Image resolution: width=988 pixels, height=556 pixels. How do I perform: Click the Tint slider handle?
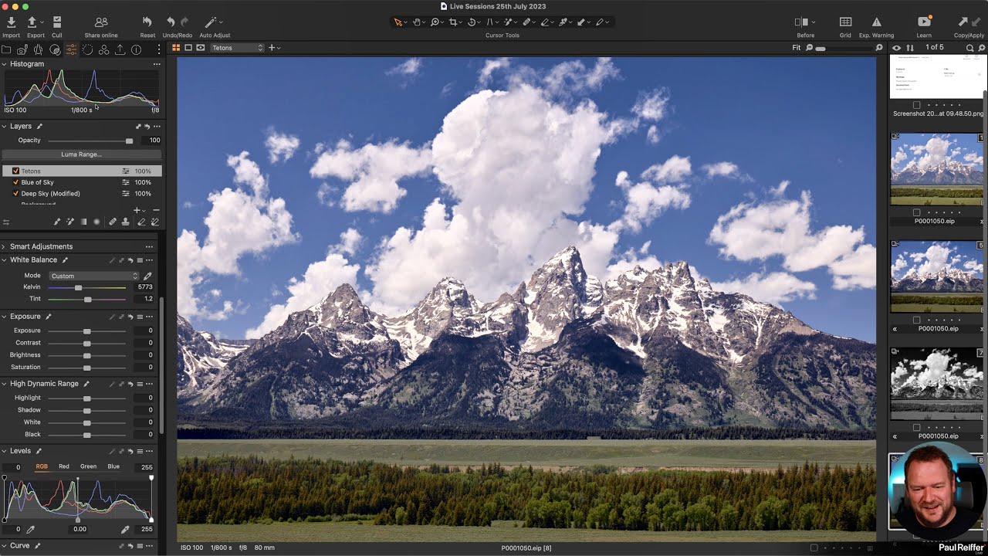(x=87, y=299)
